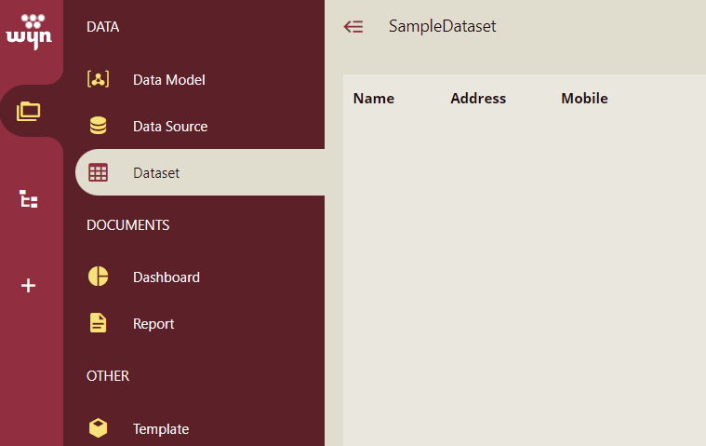Click the plus icon to create new
Screen dimensions: 706x446
tap(29, 286)
